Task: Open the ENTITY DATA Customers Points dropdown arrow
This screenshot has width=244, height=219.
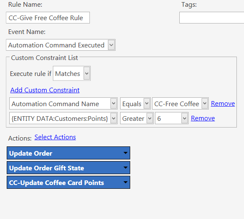Action: point(114,118)
